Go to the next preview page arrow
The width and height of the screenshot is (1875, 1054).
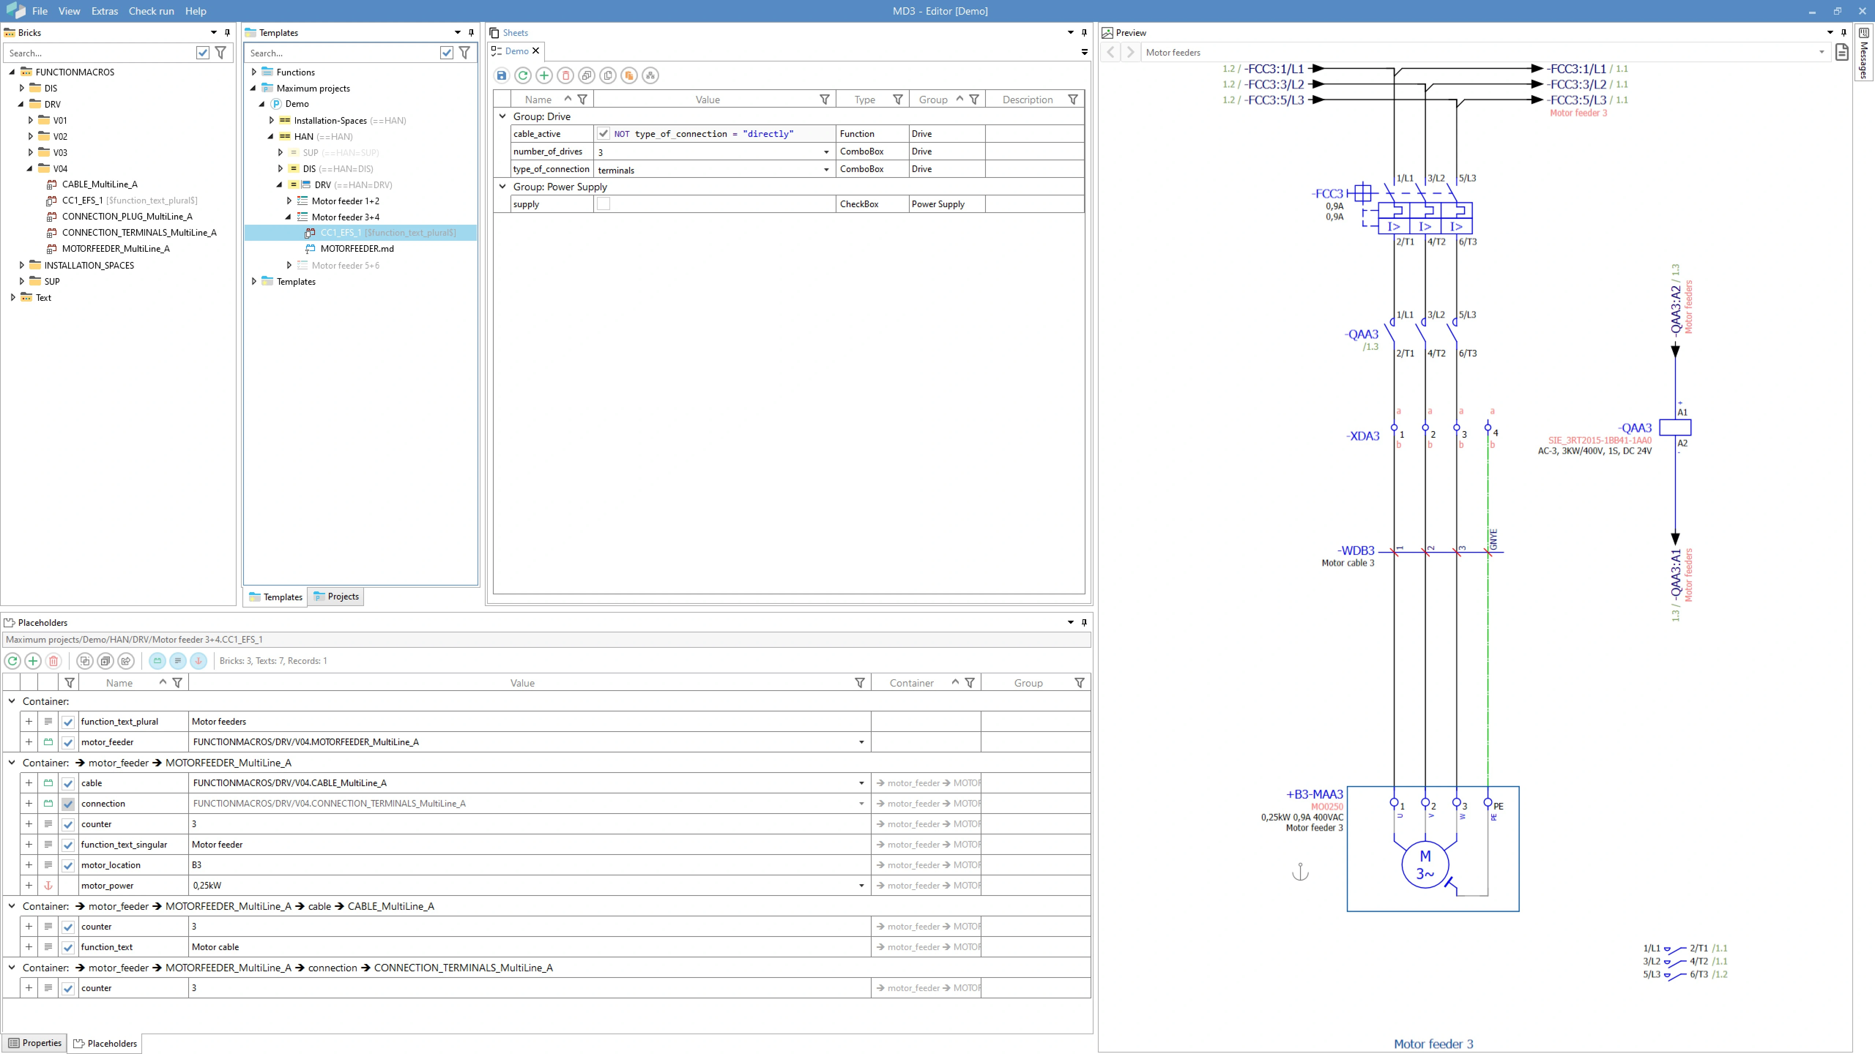(1129, 52)
